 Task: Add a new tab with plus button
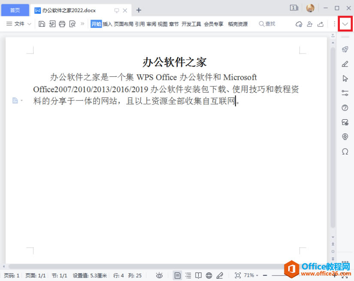coord(139,10)
